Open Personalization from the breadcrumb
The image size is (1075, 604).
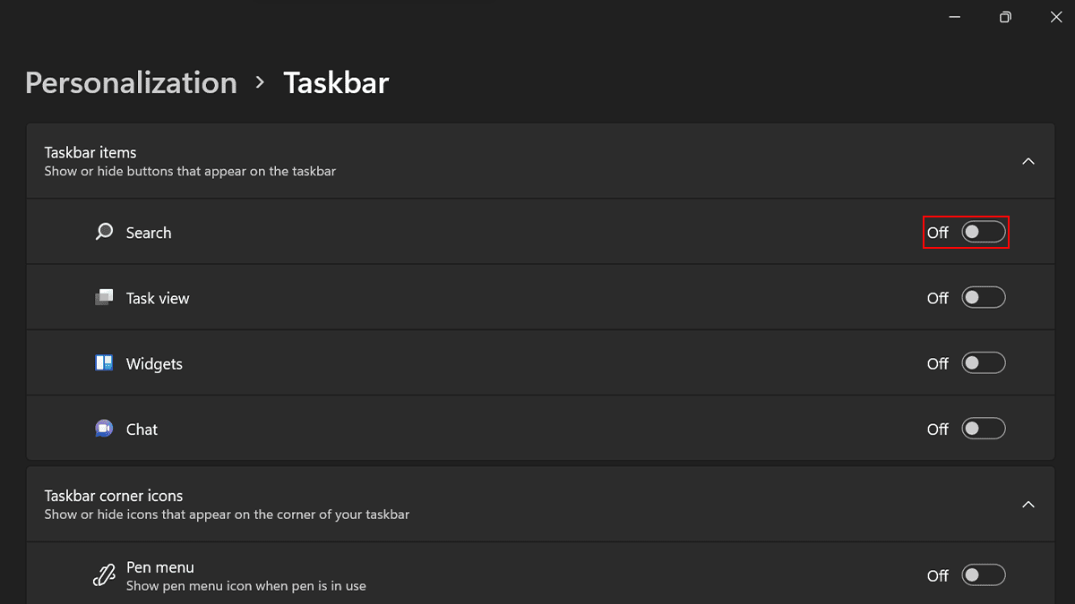[x=131, y=82]
